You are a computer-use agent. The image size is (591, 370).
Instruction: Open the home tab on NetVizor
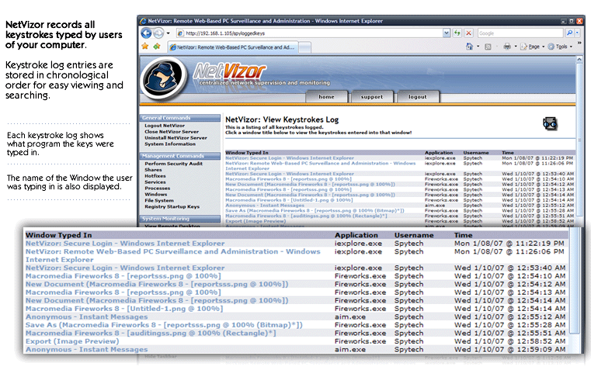[x=326, y=97]
